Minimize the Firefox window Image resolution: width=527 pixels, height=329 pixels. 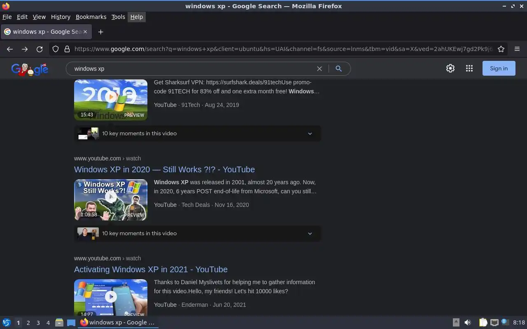click(505, 6)
